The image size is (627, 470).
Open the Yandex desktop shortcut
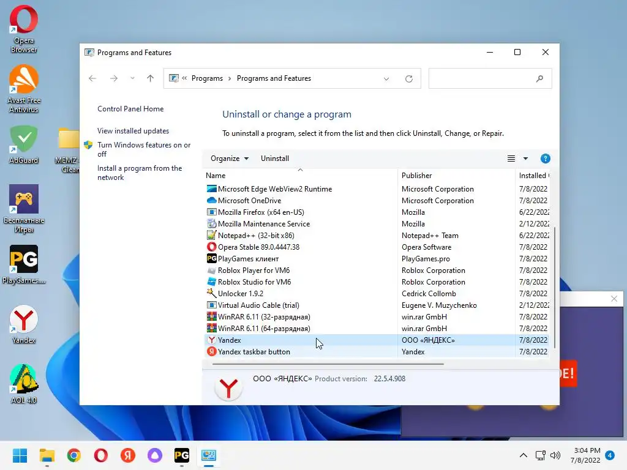(x=24, y=324)
